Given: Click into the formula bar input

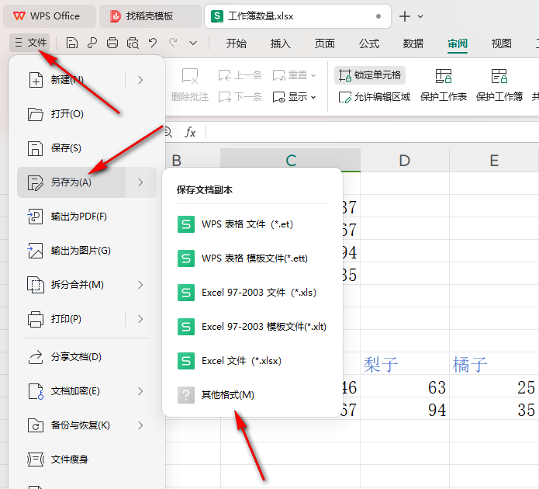Looking at the screenshot, I should pos(373,133).
